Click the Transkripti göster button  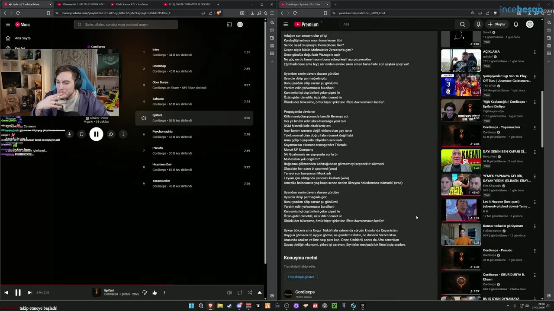[301, 277]
